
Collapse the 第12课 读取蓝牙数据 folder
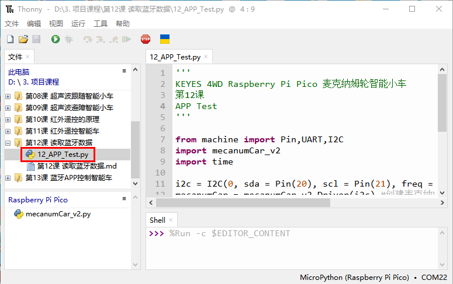point(8,143)
